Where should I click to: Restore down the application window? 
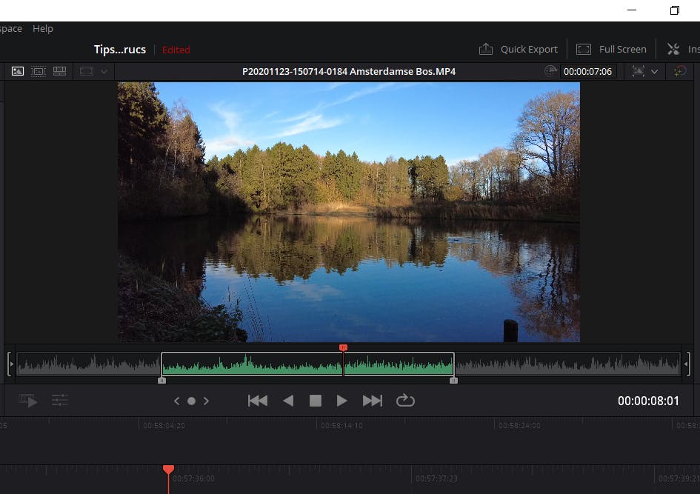point(675,10)
